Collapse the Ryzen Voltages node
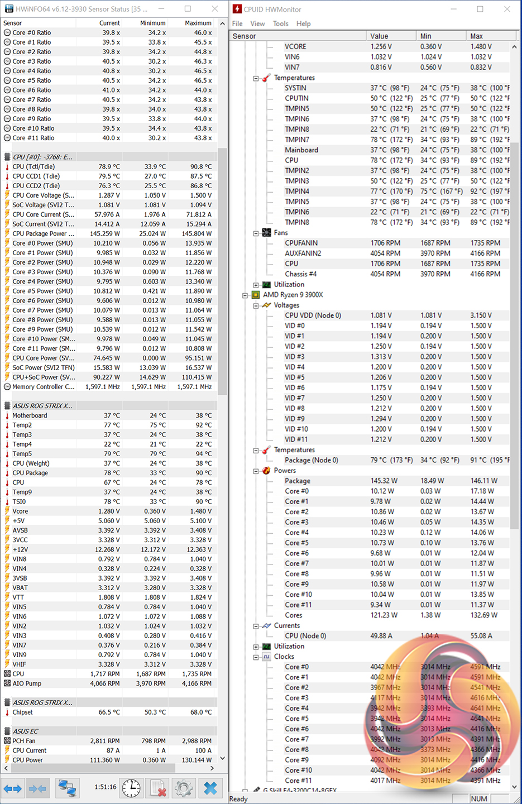The width and height of the screenshot is (522, 804). coord(256,305)
